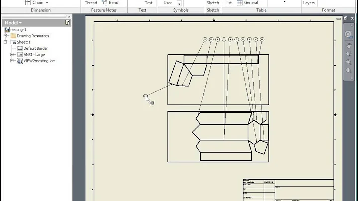Viewport: 358px width, 201px height.
Task: Select the Bend note tool
Action: (x=110, y=3)
